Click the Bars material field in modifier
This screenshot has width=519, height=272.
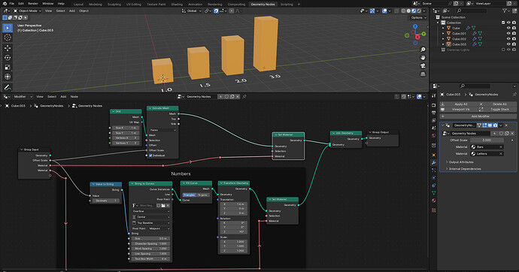[x=487, y=147]
